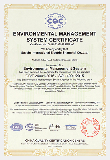Click the Sassin International Electric company name
The width and height of the screenshot is (110, 160).
pyautogui.click(x=55, y=53)
